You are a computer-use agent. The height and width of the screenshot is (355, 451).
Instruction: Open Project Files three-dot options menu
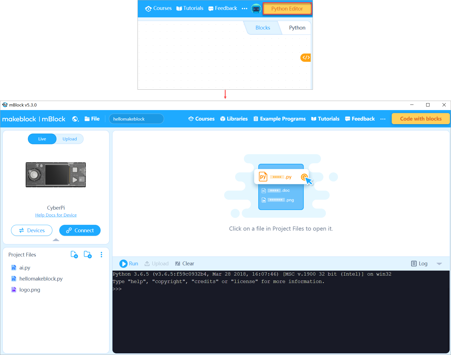[x=101, y=255]
